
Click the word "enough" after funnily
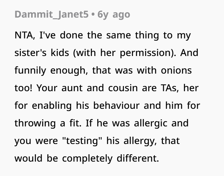(69, 70)
